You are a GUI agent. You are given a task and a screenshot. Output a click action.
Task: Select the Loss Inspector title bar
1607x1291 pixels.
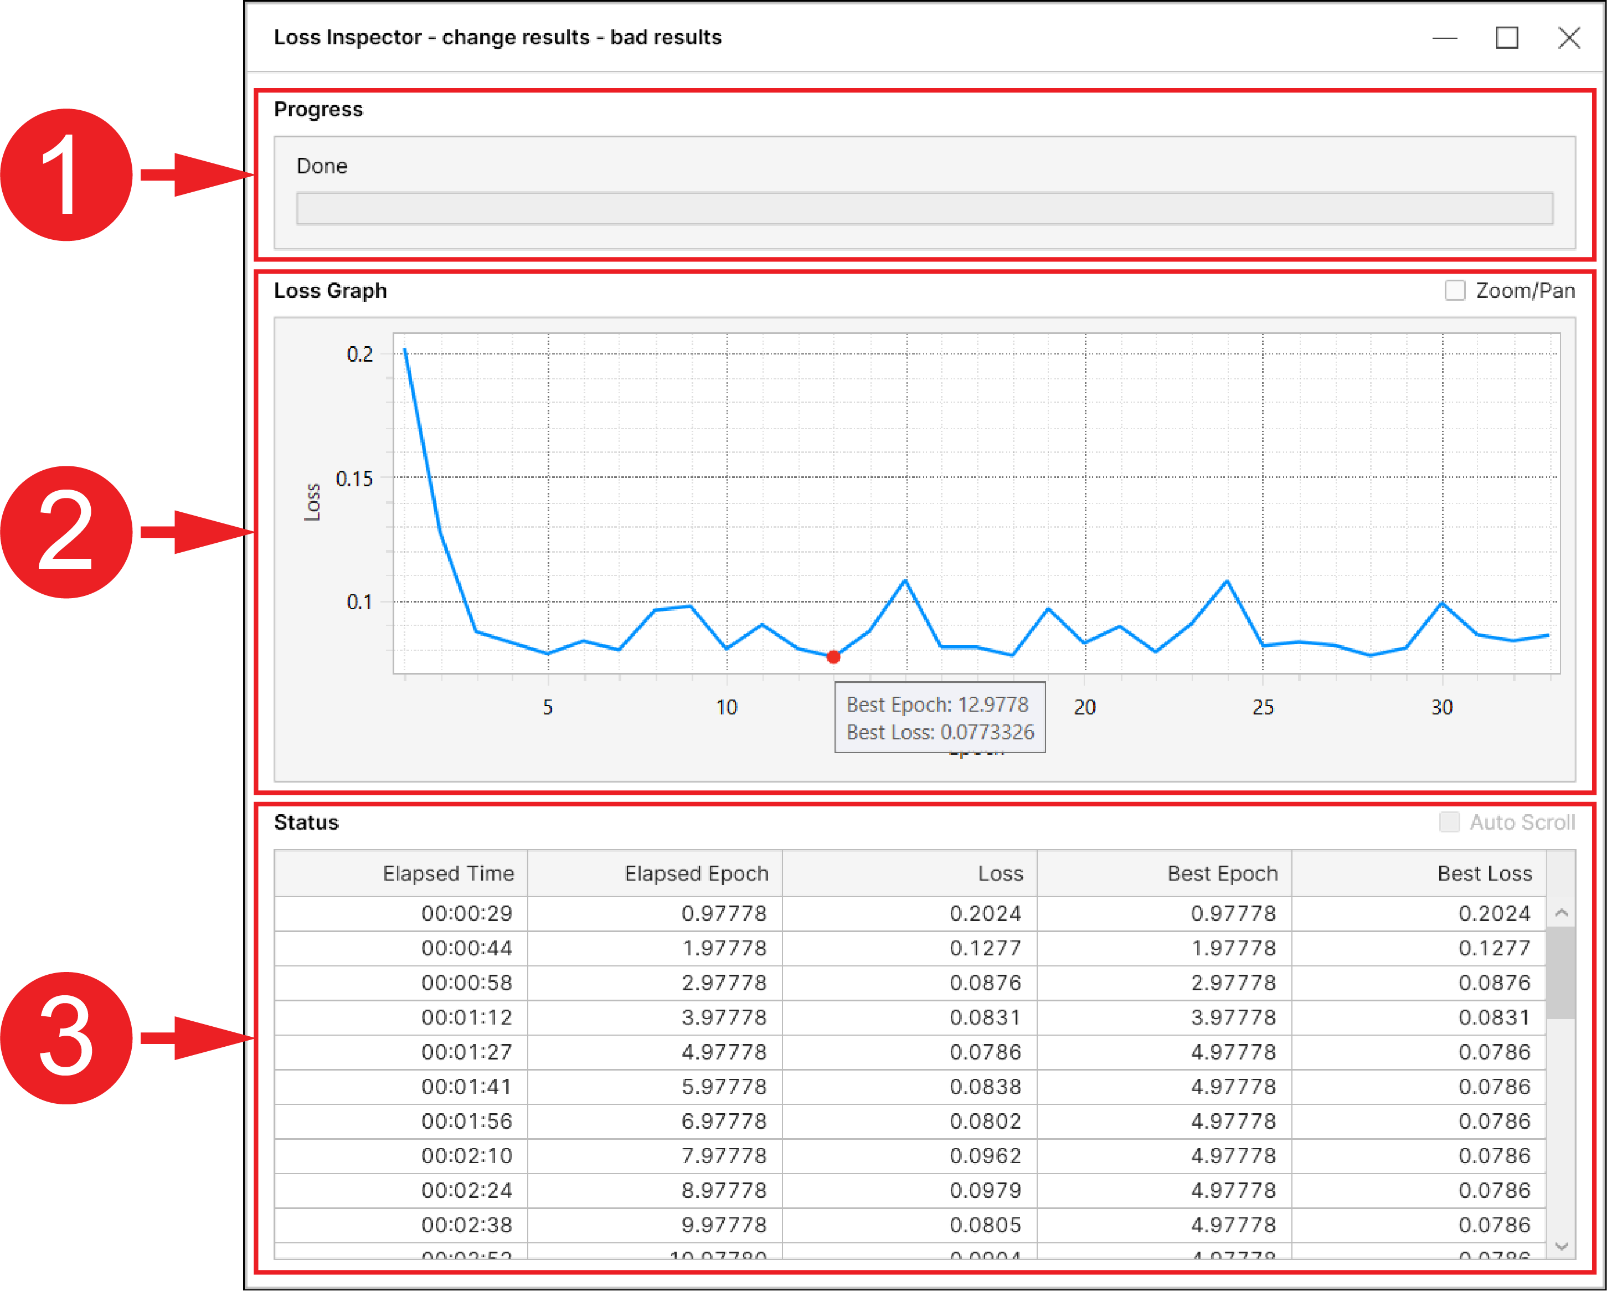(x=498, y=37)
